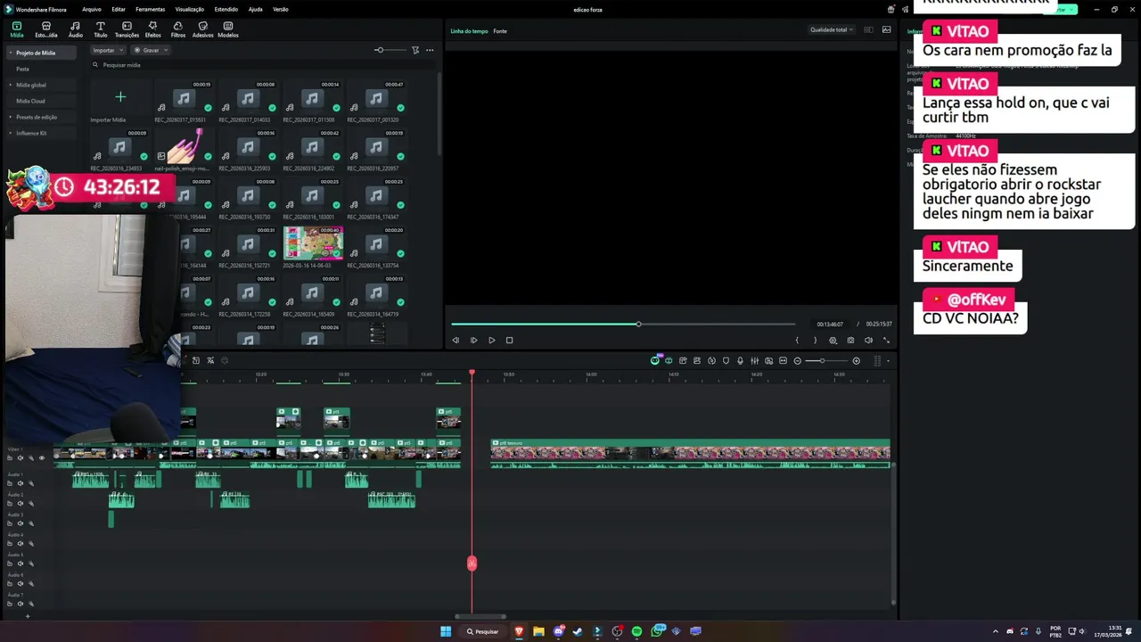The width and height of the screenshot is (1141, 642).
Task: Open the stock media (Esto...ídia) icon
Action: [x=45, y=29]
